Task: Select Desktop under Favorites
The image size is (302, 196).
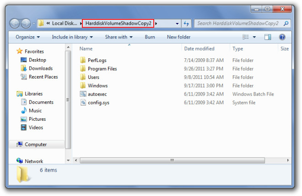Action: pyautogui.click(x=38, y=60)
